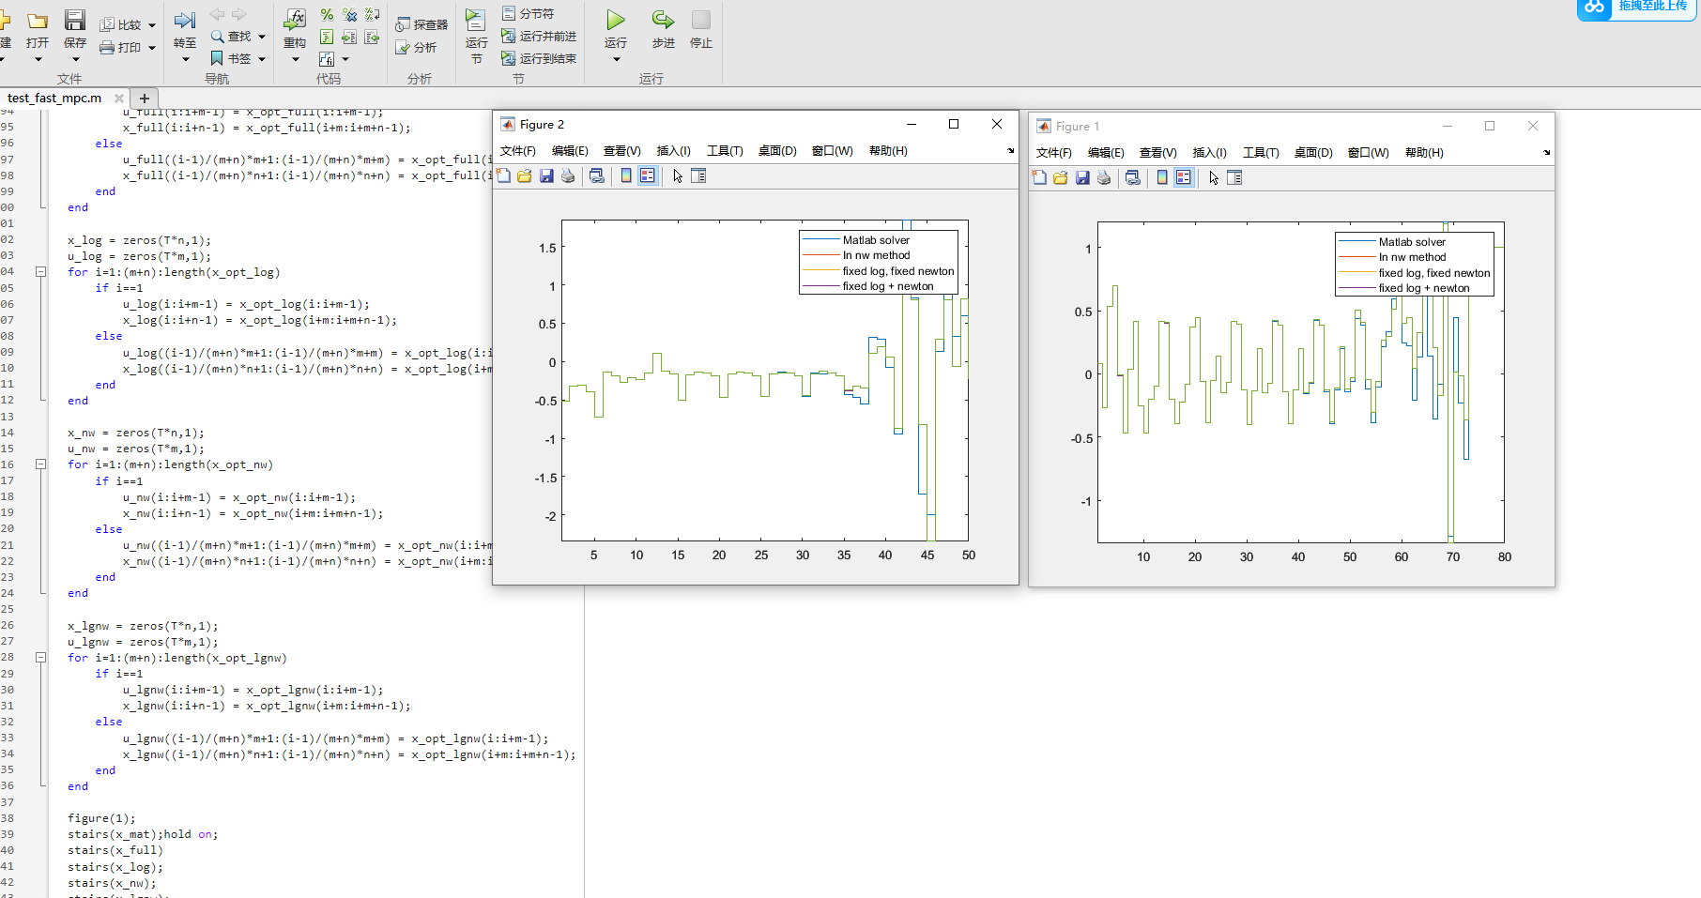Viewport: 1701px width, 898px height.
Task: Click the Save figure icon in Figure 2
Action: (x=546, y=176)
